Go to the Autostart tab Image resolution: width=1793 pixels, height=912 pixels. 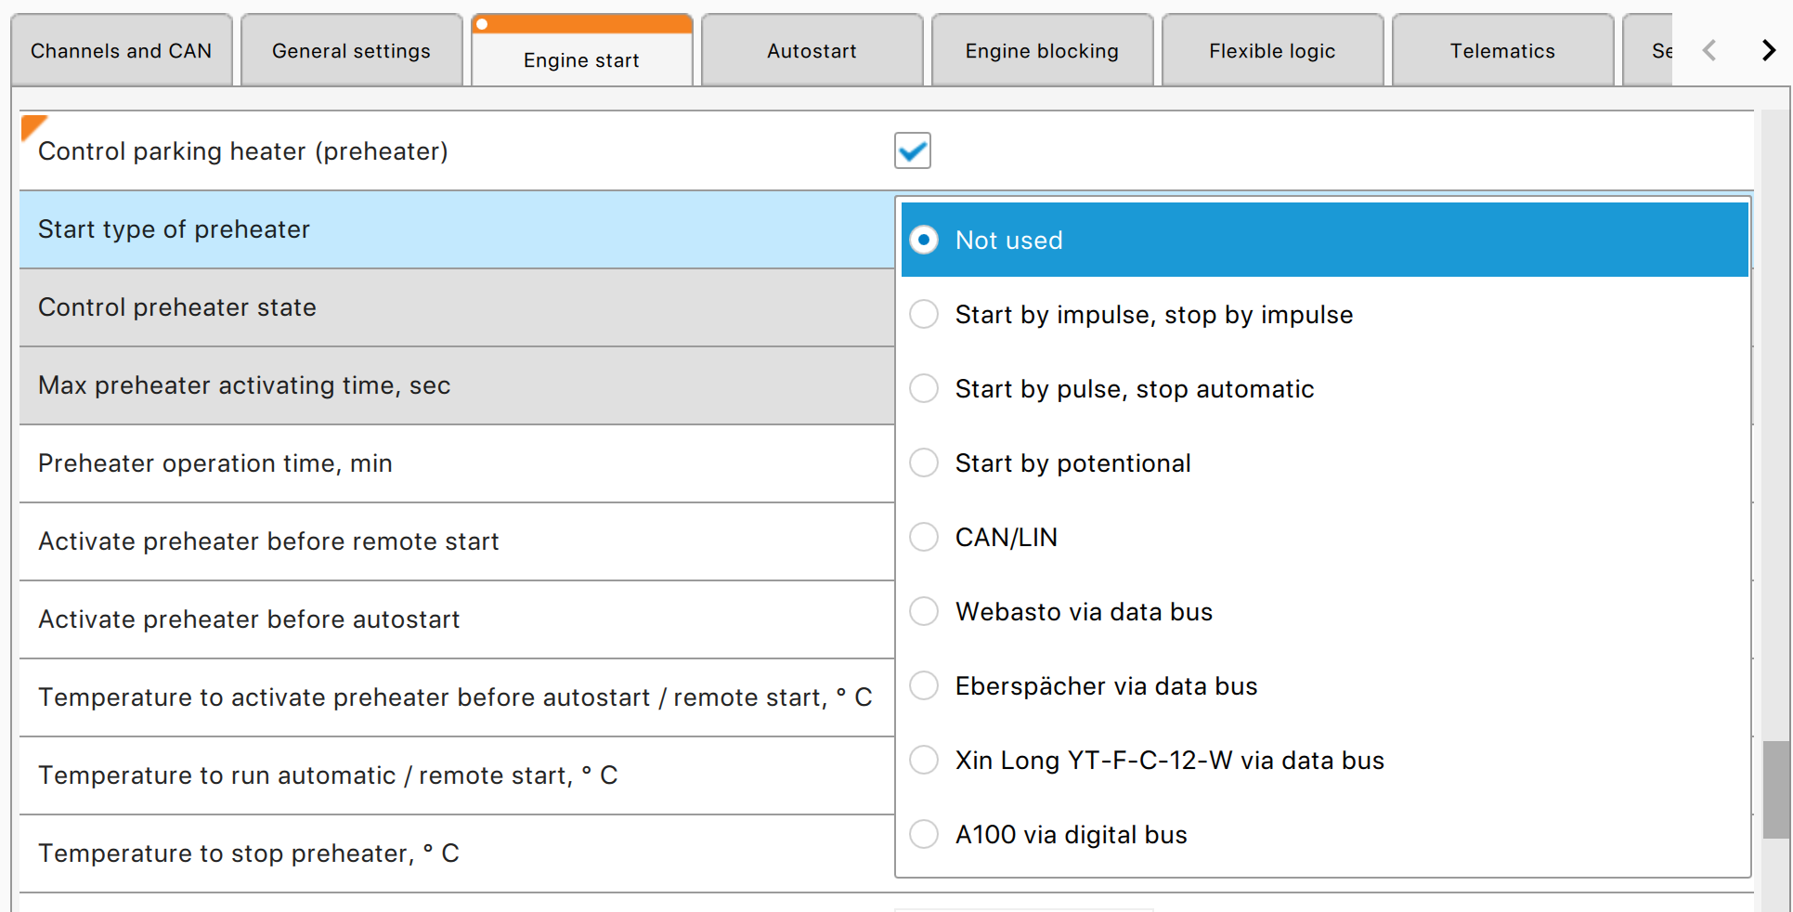click(812, 50)
